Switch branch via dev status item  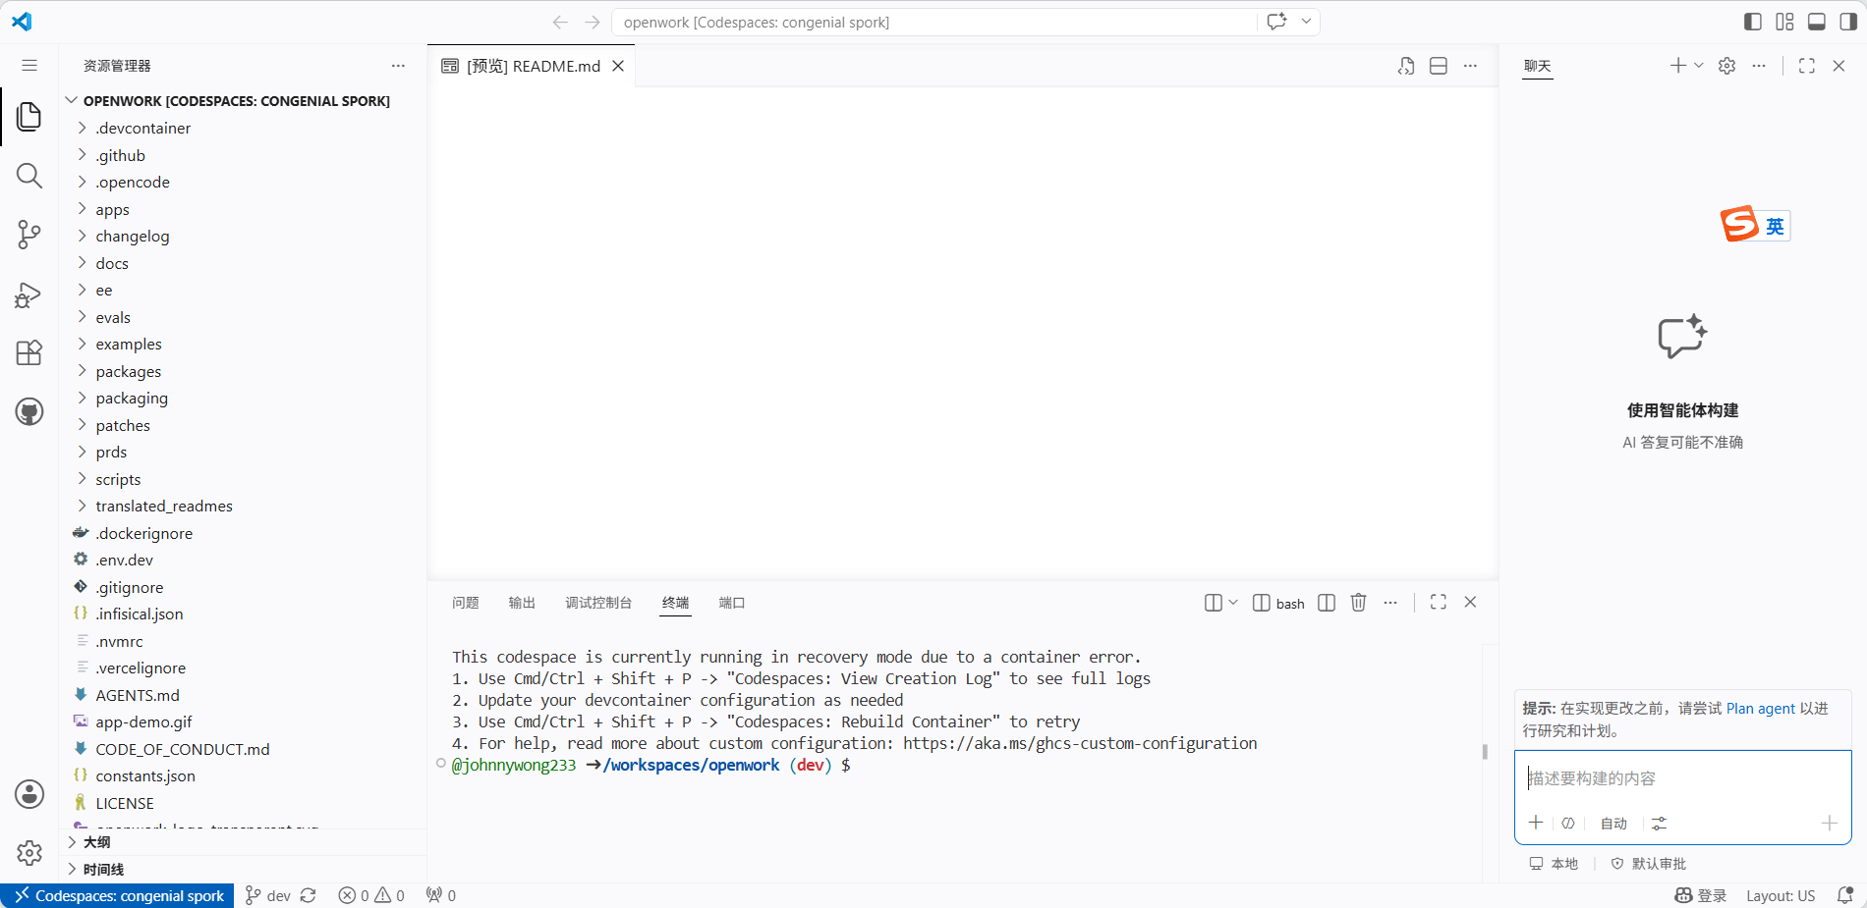[x=268, y=895]
